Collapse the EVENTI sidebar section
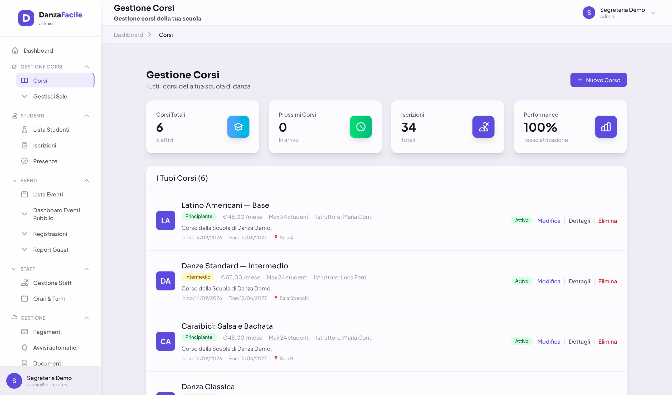The width and height of the screenshot is (672, 395). pos(86,180)
